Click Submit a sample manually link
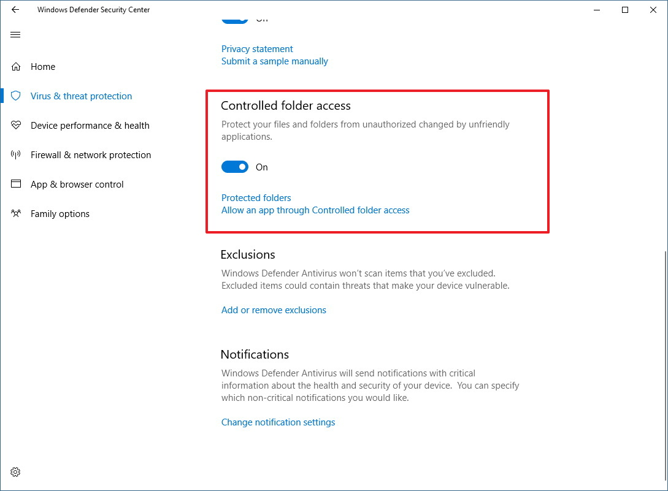Screen dimensions: 668x491 275,61
